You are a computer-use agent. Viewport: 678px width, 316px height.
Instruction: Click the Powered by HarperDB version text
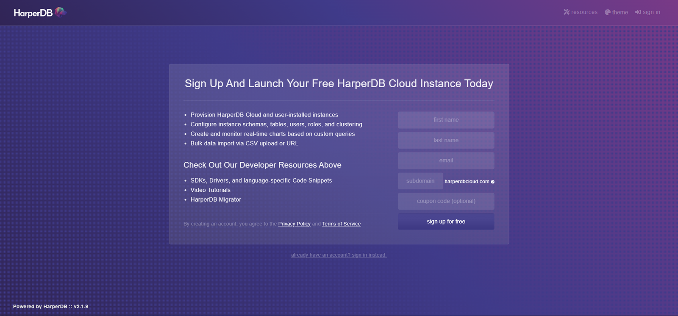[x=50, y=306]
